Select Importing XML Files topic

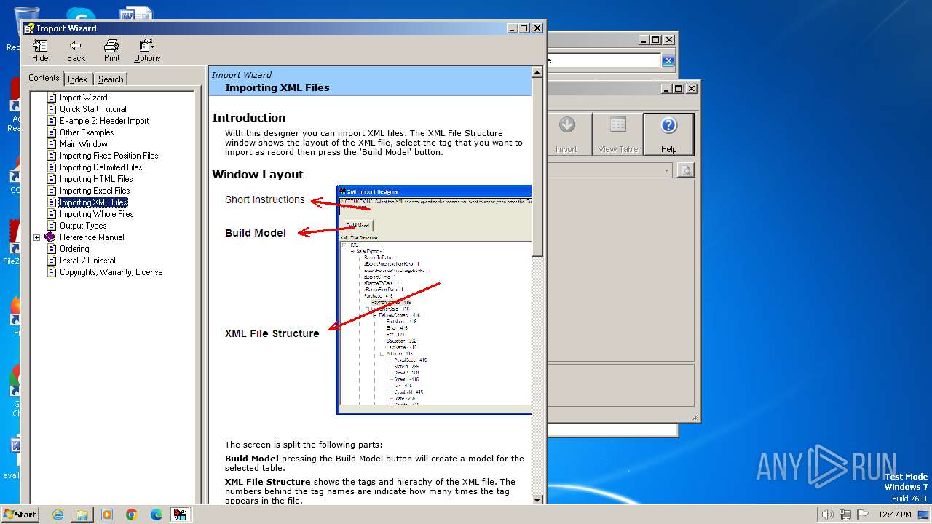pos(93,202)
